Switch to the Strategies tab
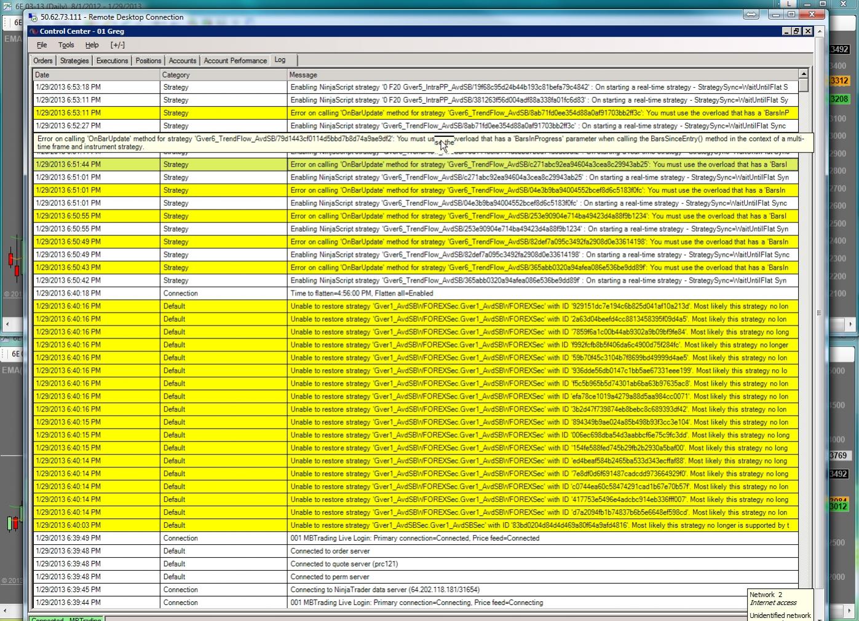The image size is (859, 621). pyautogui.click(x=74, y=61)
